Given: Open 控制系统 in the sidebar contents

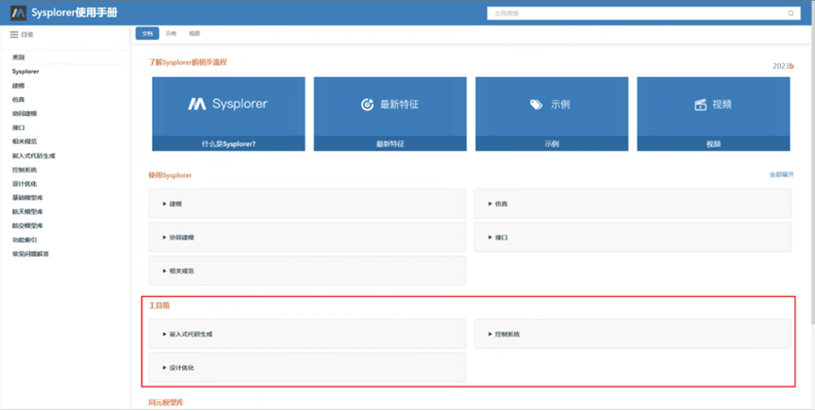Looking at the screenshot, I should tap(25, 170).
